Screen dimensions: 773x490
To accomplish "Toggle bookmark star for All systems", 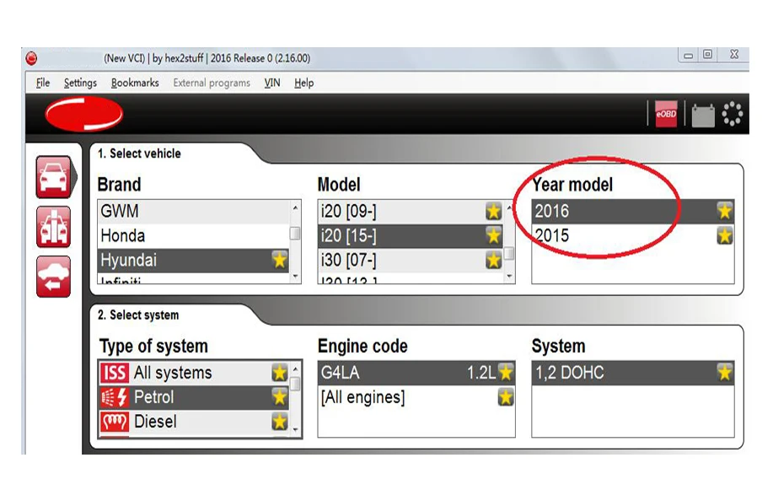I will coord(280,373).
